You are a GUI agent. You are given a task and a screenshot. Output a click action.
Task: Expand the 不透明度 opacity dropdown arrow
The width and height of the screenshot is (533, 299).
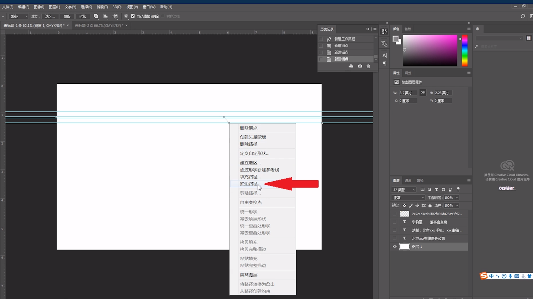click(457, 198)
